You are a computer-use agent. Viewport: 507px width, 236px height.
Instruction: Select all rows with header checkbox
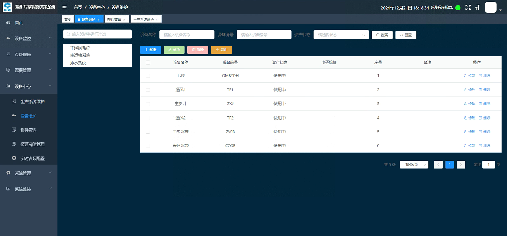148,62
